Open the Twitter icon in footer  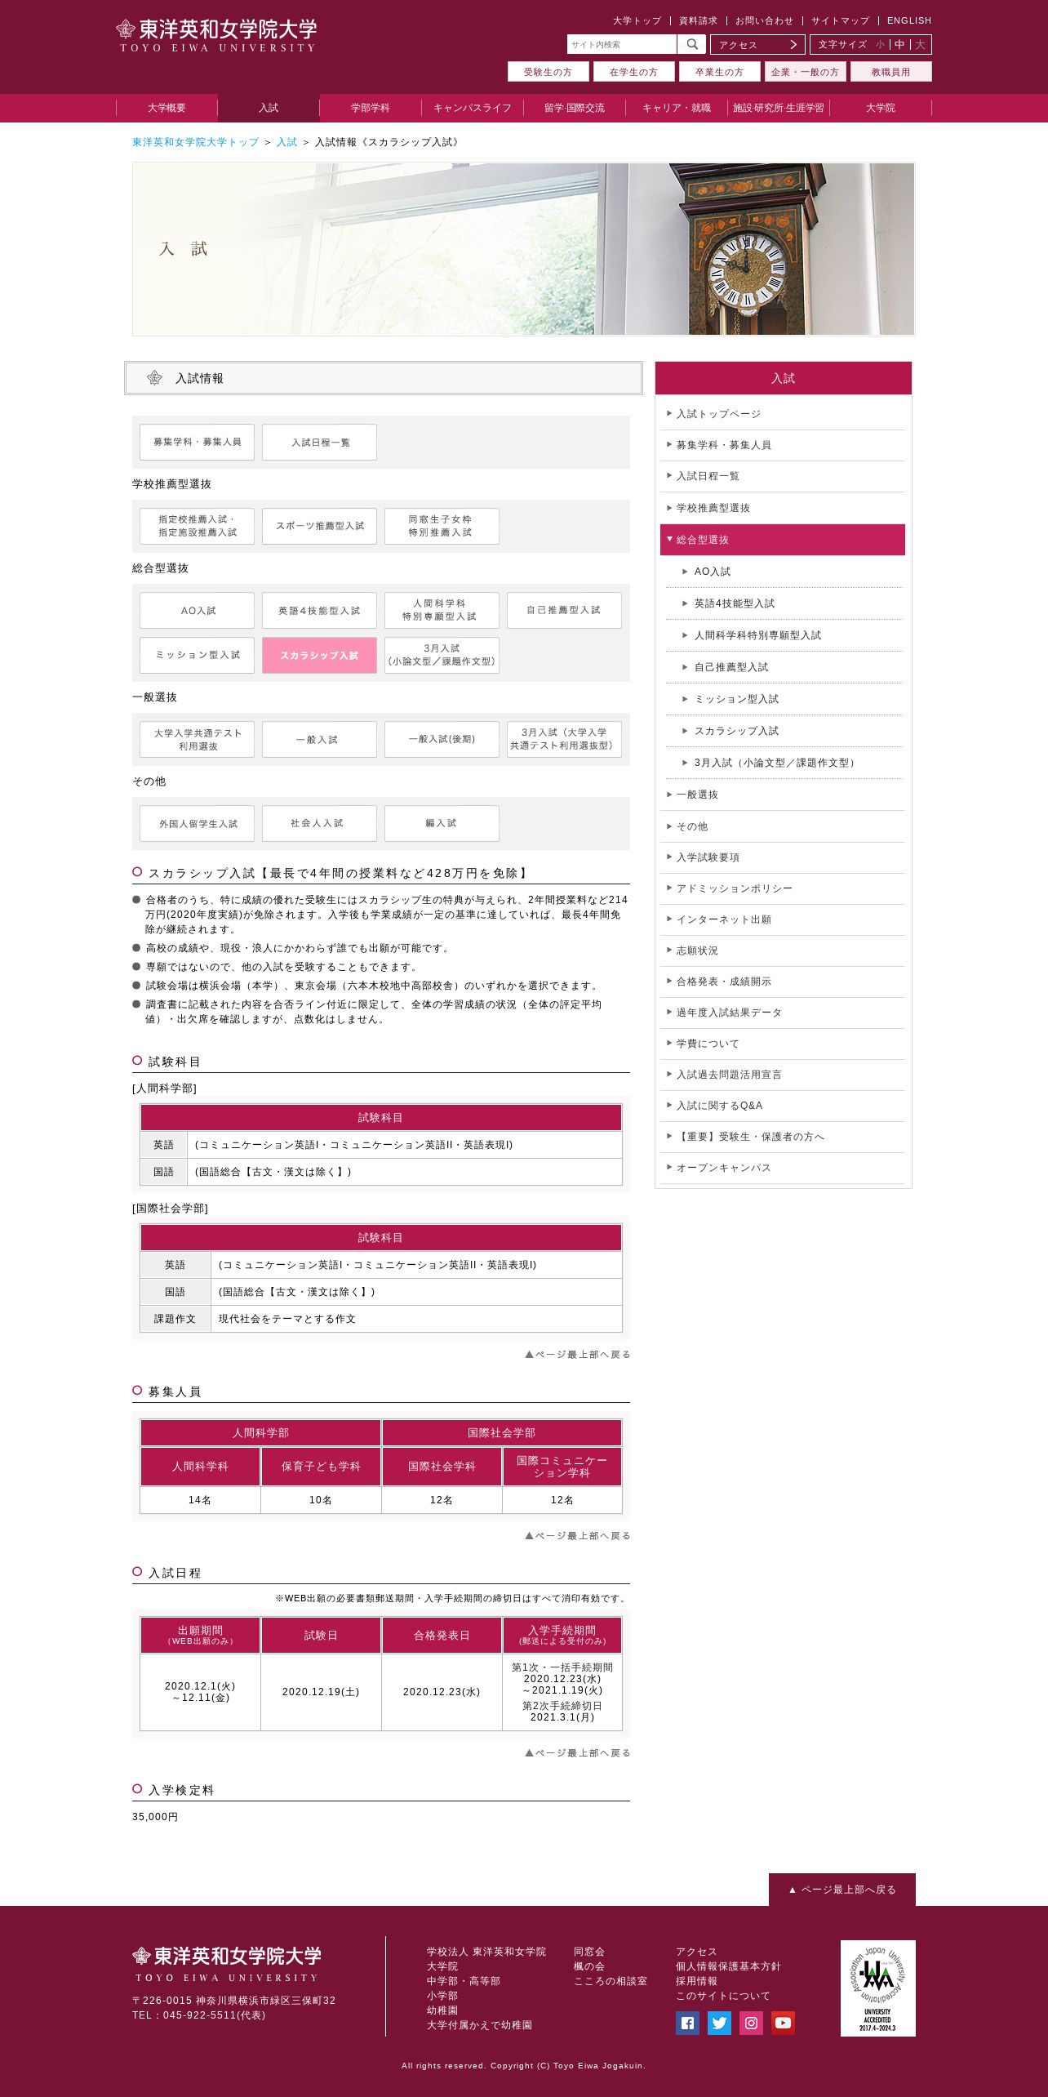click(719, 2023)
